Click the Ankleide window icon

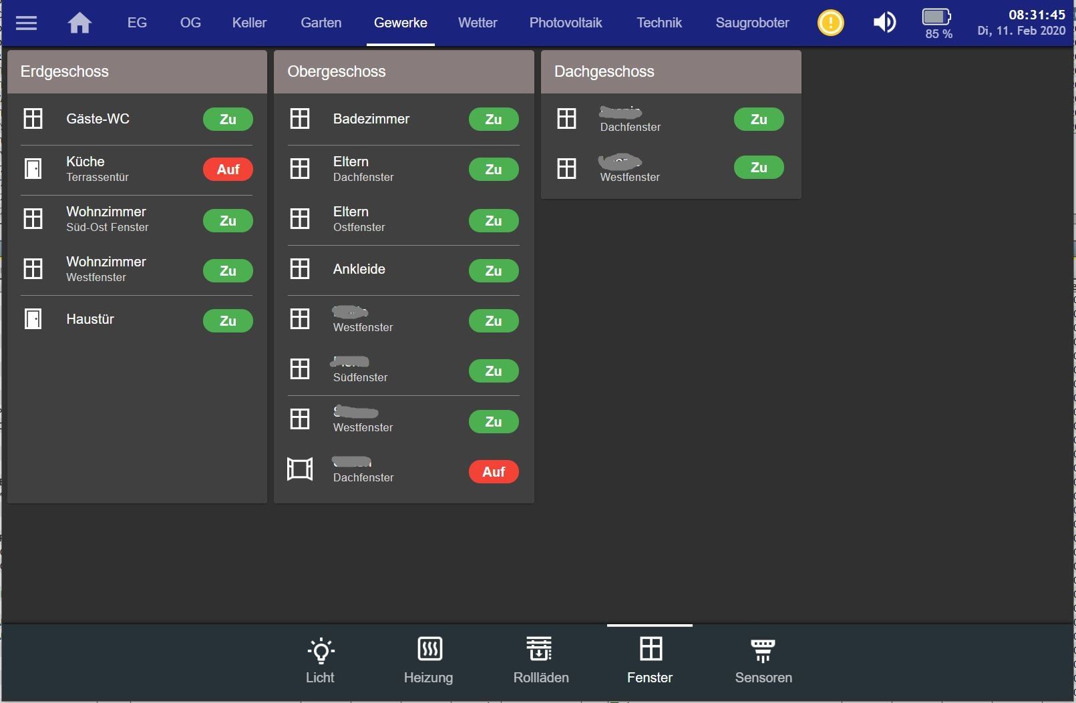point(300,269)
